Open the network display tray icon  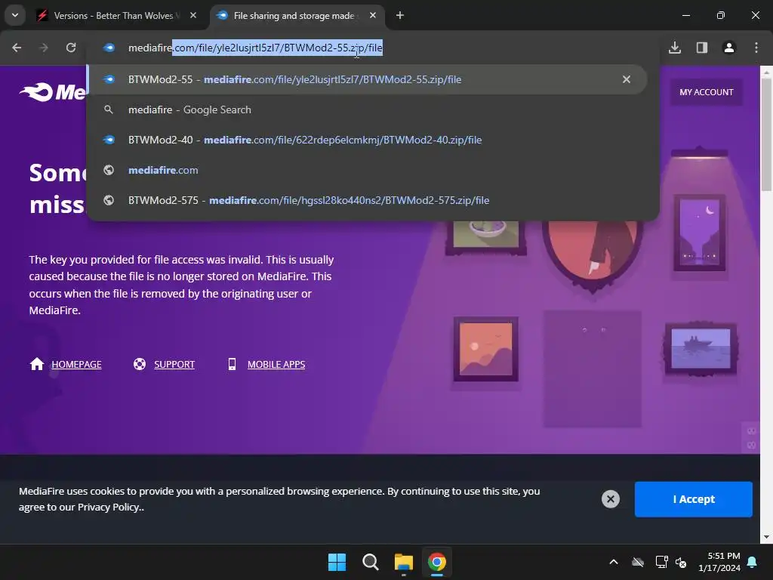point(661,562)
